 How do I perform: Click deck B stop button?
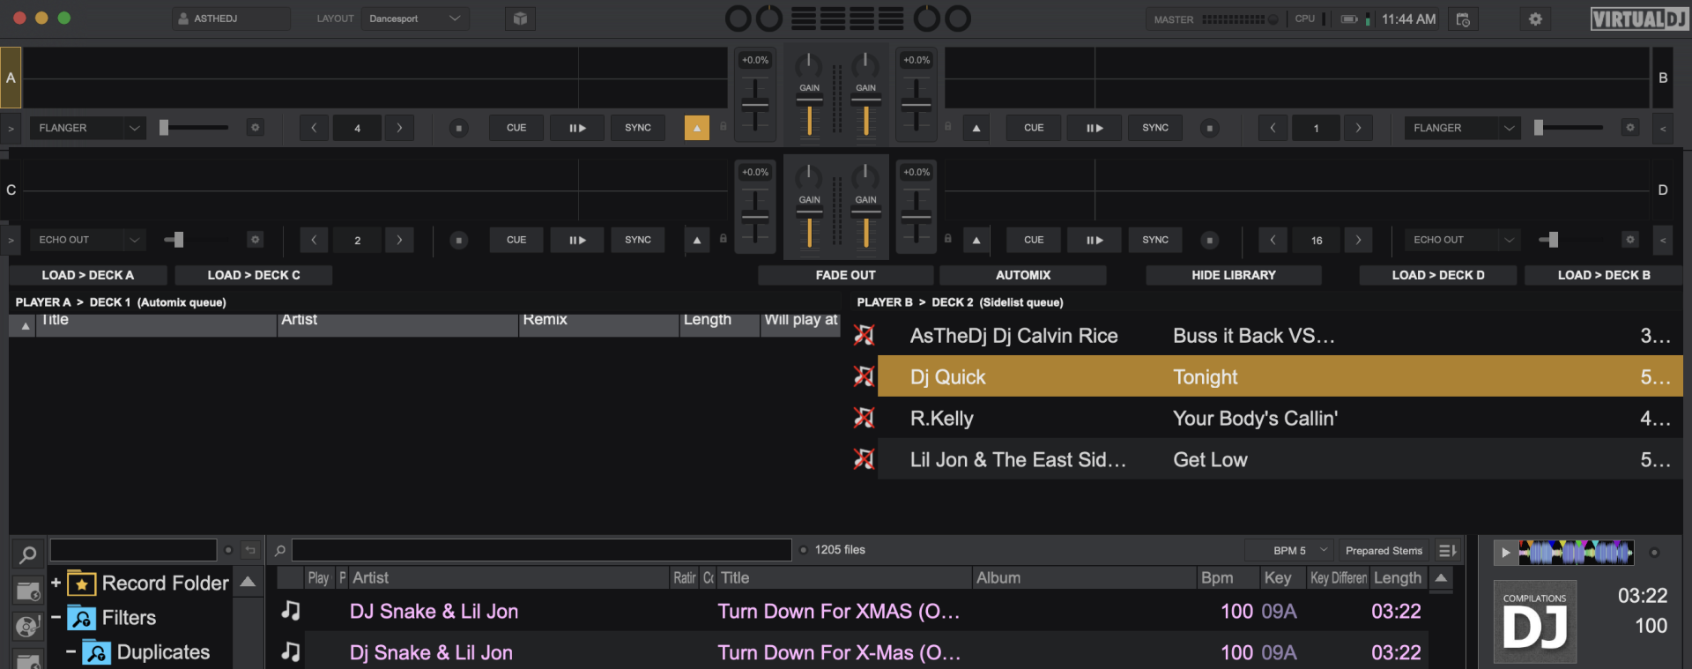(1209, 128)
